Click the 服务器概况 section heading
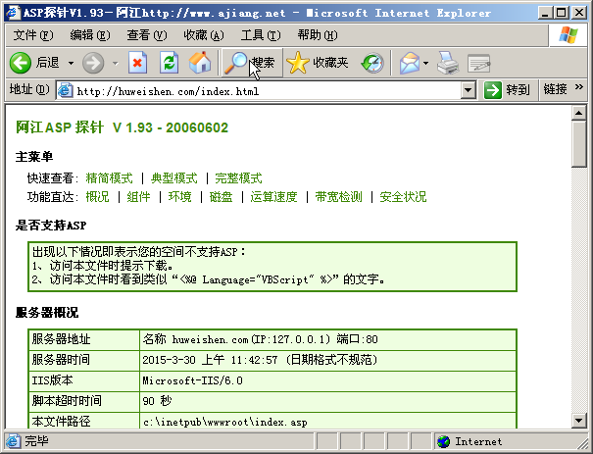The height and width of the screenshot is (454, 593). 47,313
